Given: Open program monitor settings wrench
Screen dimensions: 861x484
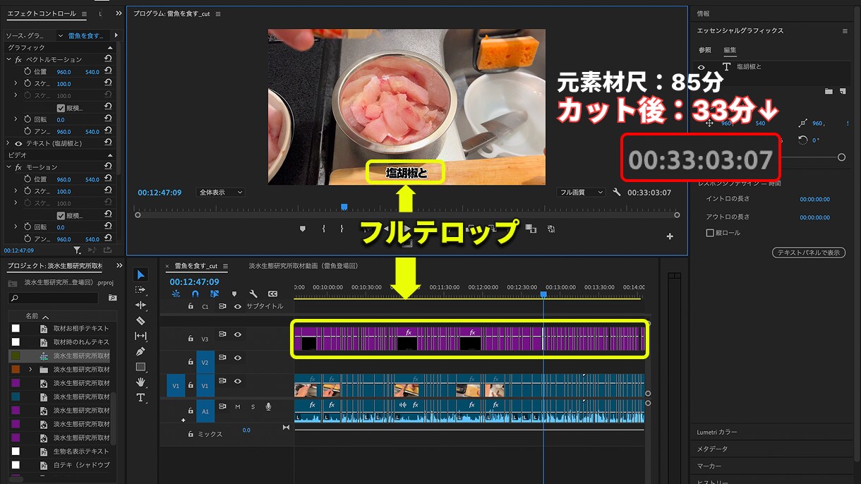Looking at the screenshot, I should [617, 192].
